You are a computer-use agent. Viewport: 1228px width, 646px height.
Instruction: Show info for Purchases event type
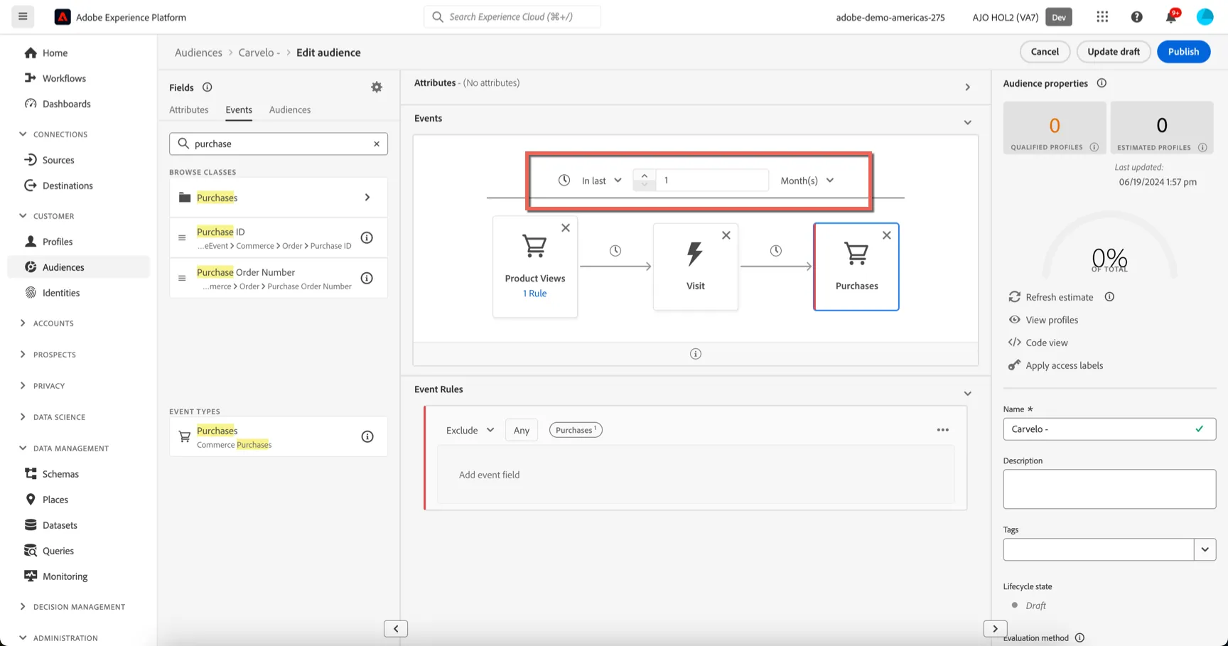click(x=367, y=437)
